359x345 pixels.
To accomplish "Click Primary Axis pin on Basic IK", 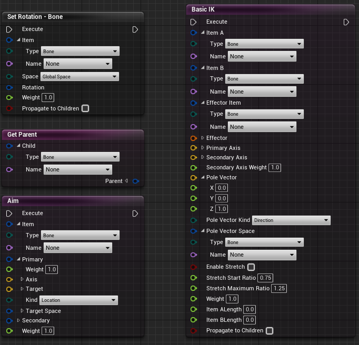I will pyautogui.click(x=194, y=148).
